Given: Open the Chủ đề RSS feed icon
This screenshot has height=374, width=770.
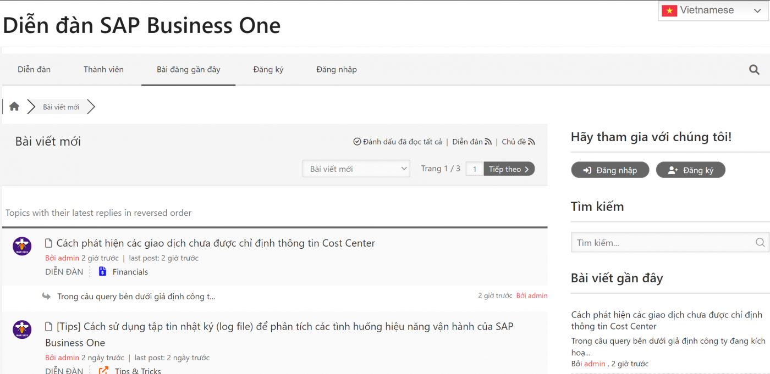Looking at the screenshot, I should tap(531, 142).
